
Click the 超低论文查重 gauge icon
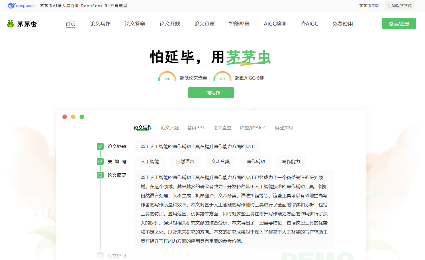pyautogui.click(x=167, y=77)
